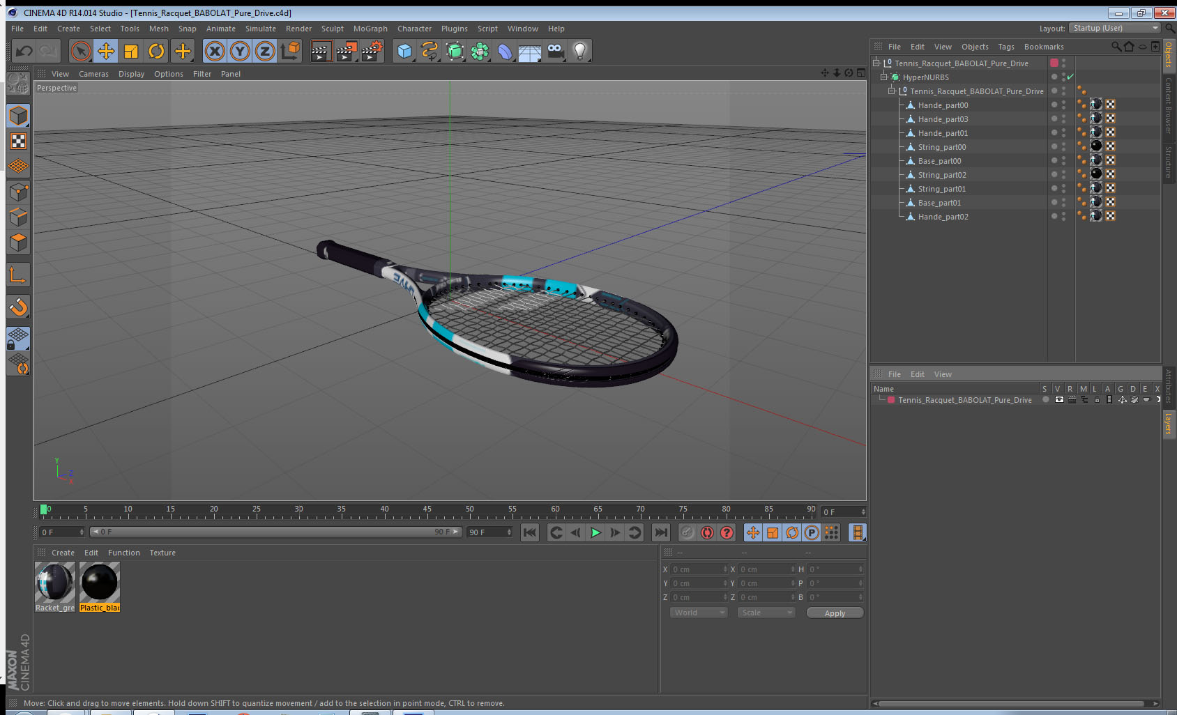This screenshot has width=1177, height=715.
Task: Open Material manager Create menu
Action: (63, 553)
